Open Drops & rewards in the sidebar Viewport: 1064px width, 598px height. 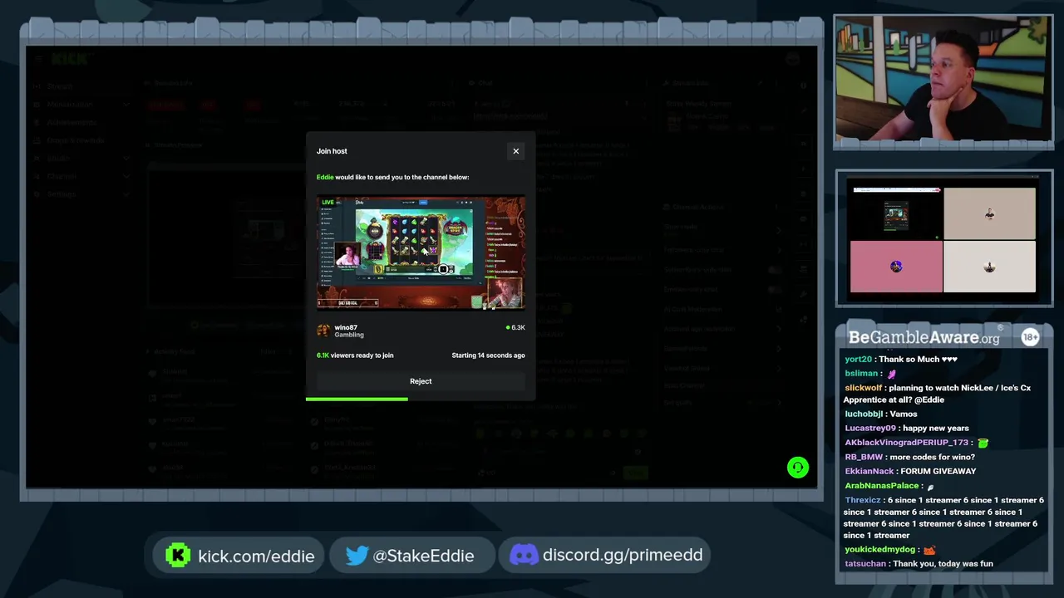click(x=75, y=140)
